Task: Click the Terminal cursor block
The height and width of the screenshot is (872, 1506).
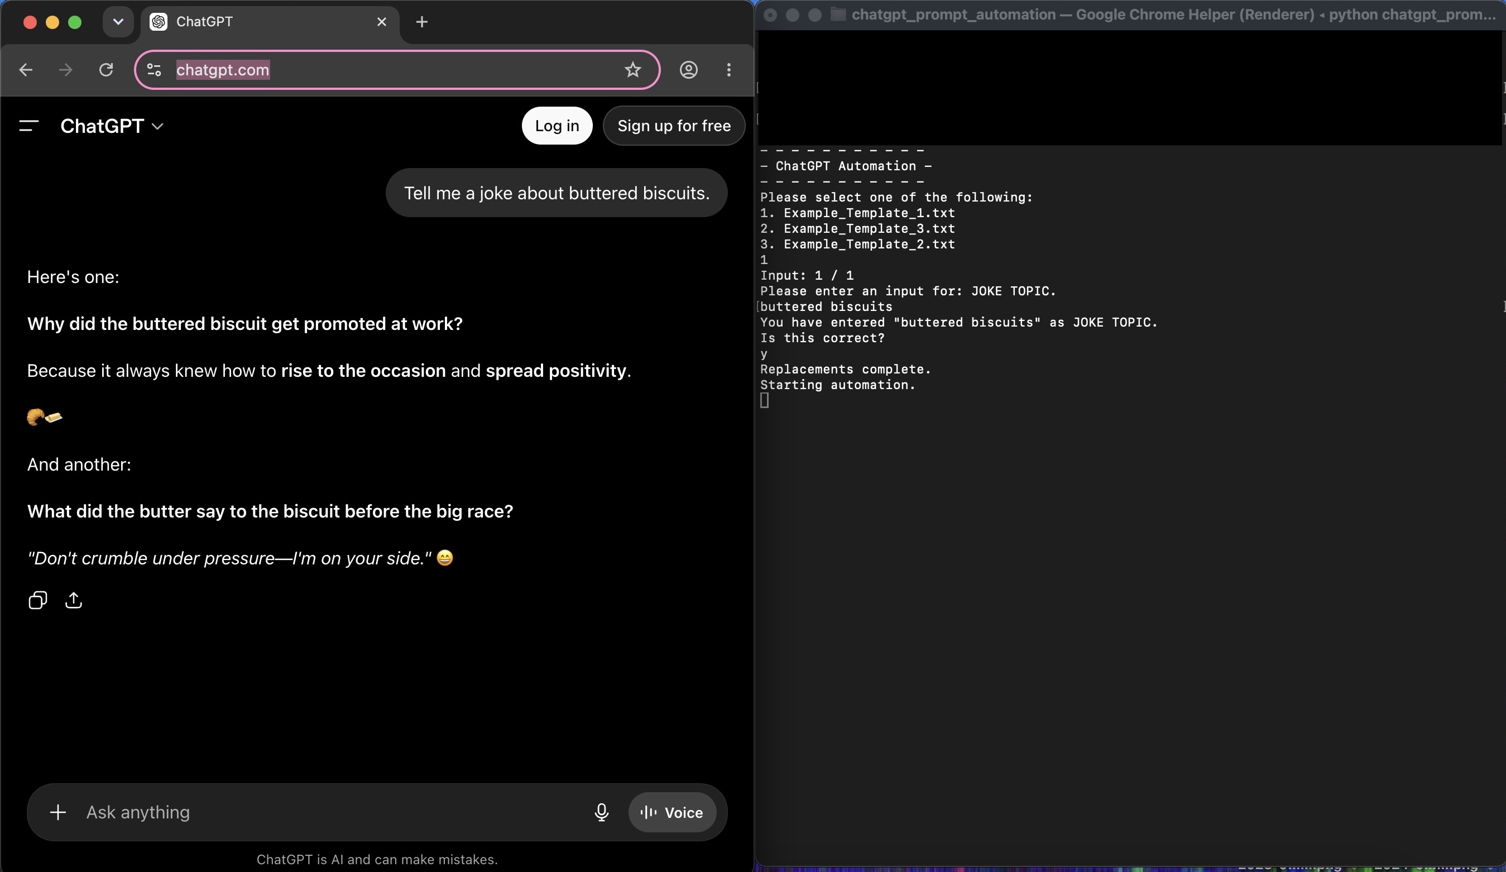Action: pos(764,400)
